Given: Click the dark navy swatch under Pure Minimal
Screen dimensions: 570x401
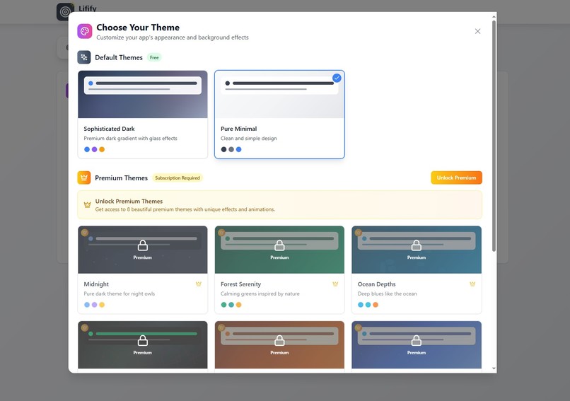Looking at the screenshot, I should [x=223, y=149].
